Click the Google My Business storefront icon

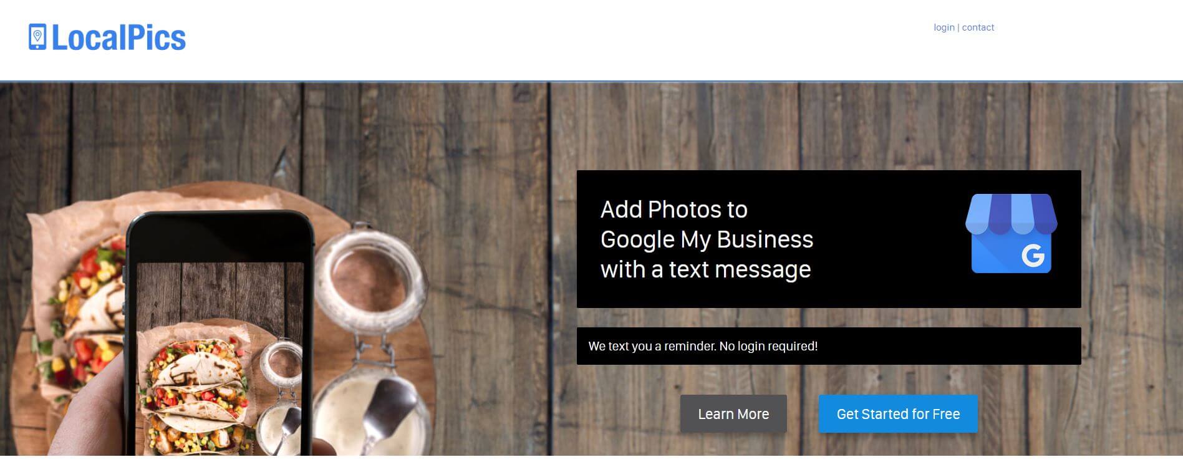pyautogui.click(x=1011, y=233)
